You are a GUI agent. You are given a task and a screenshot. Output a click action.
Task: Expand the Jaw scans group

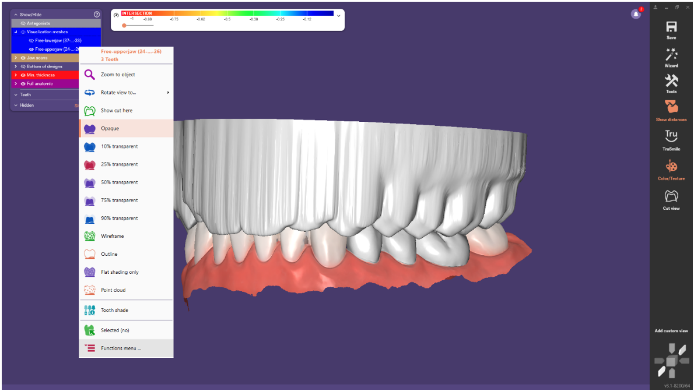[16, 58]
